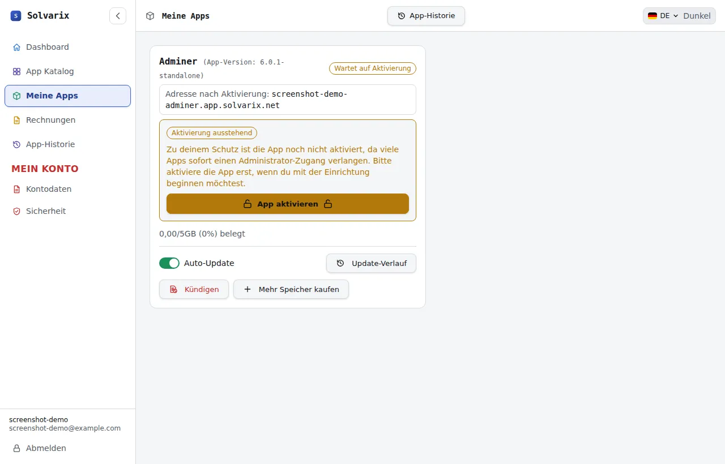Click the Sicherheit shield icon

[x=16, y=211]
